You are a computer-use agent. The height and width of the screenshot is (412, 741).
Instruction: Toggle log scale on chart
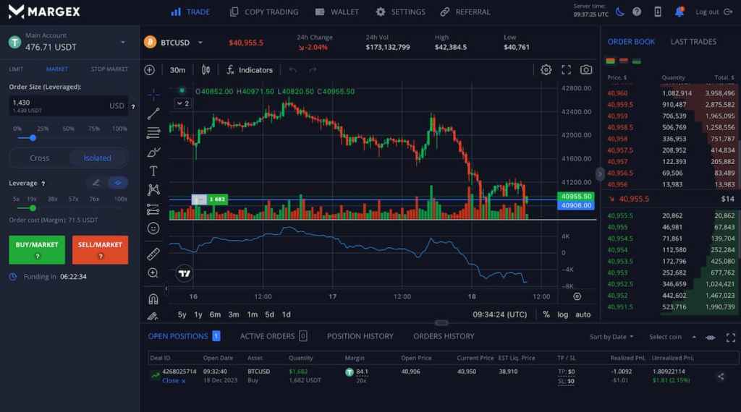pyautogui.click(x=563, y=314)
